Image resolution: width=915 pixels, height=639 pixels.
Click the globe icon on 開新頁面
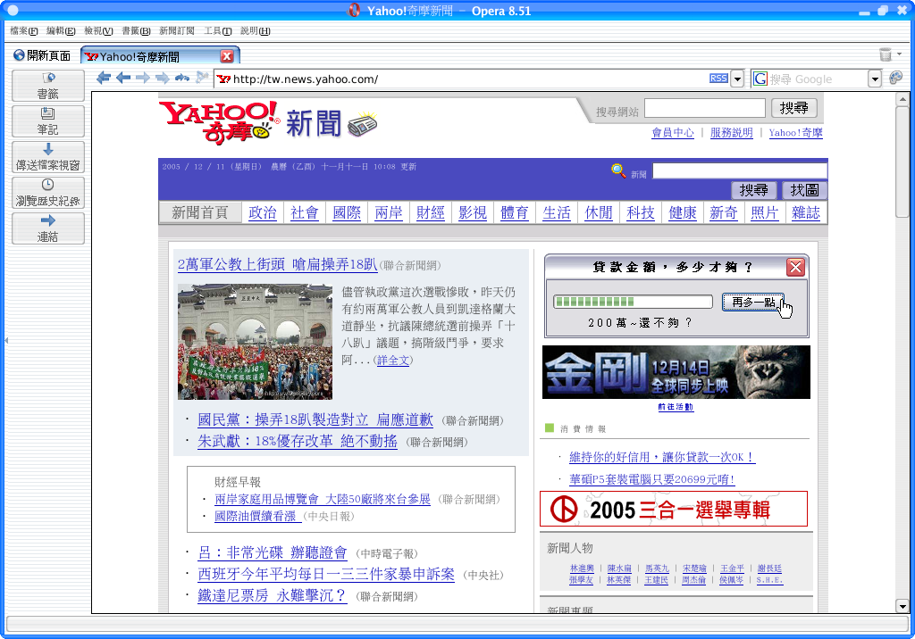[20, 55]
